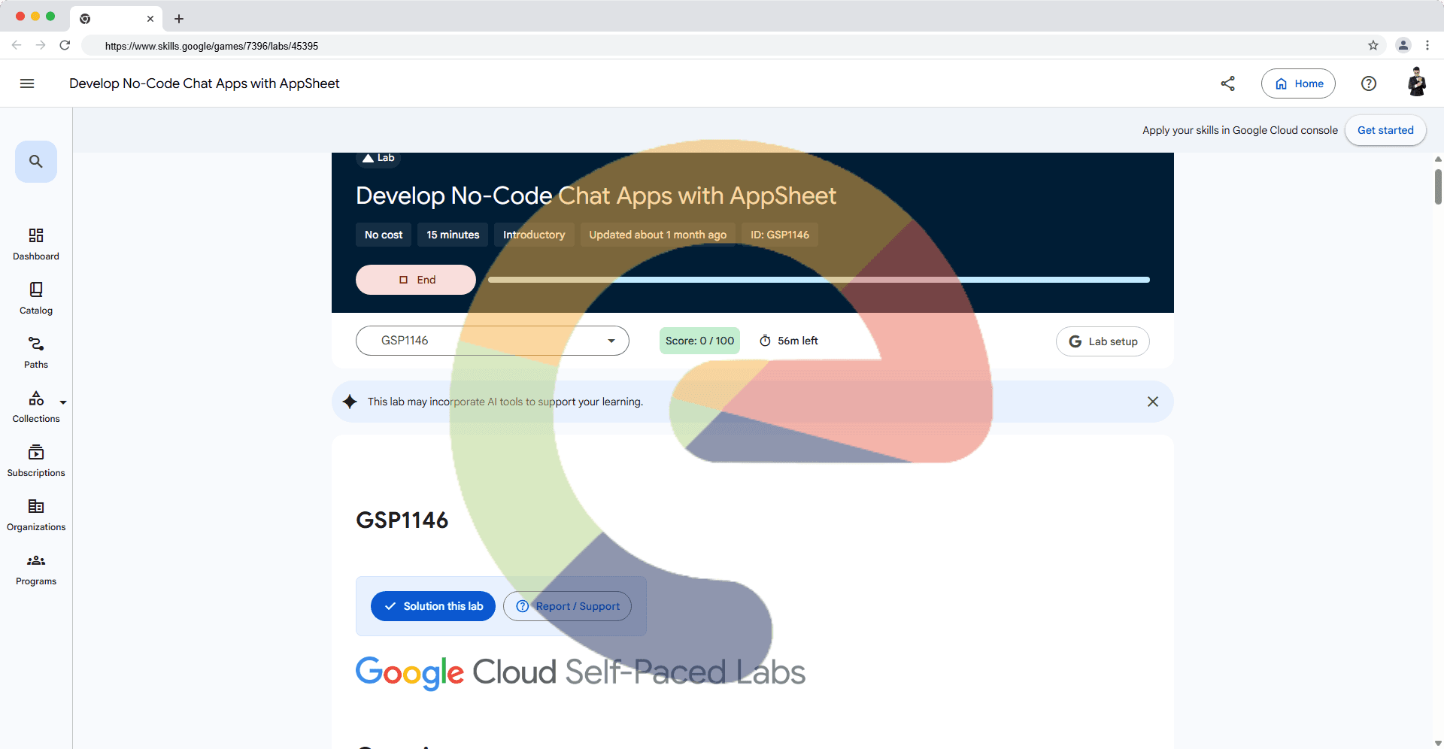1444x749 pixels.
Task: Close the current browser tab
Action: [x=150, y=19]
